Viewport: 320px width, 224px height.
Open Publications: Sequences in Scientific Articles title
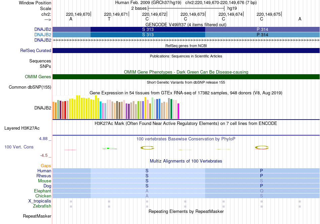click(x=186, y=56)
